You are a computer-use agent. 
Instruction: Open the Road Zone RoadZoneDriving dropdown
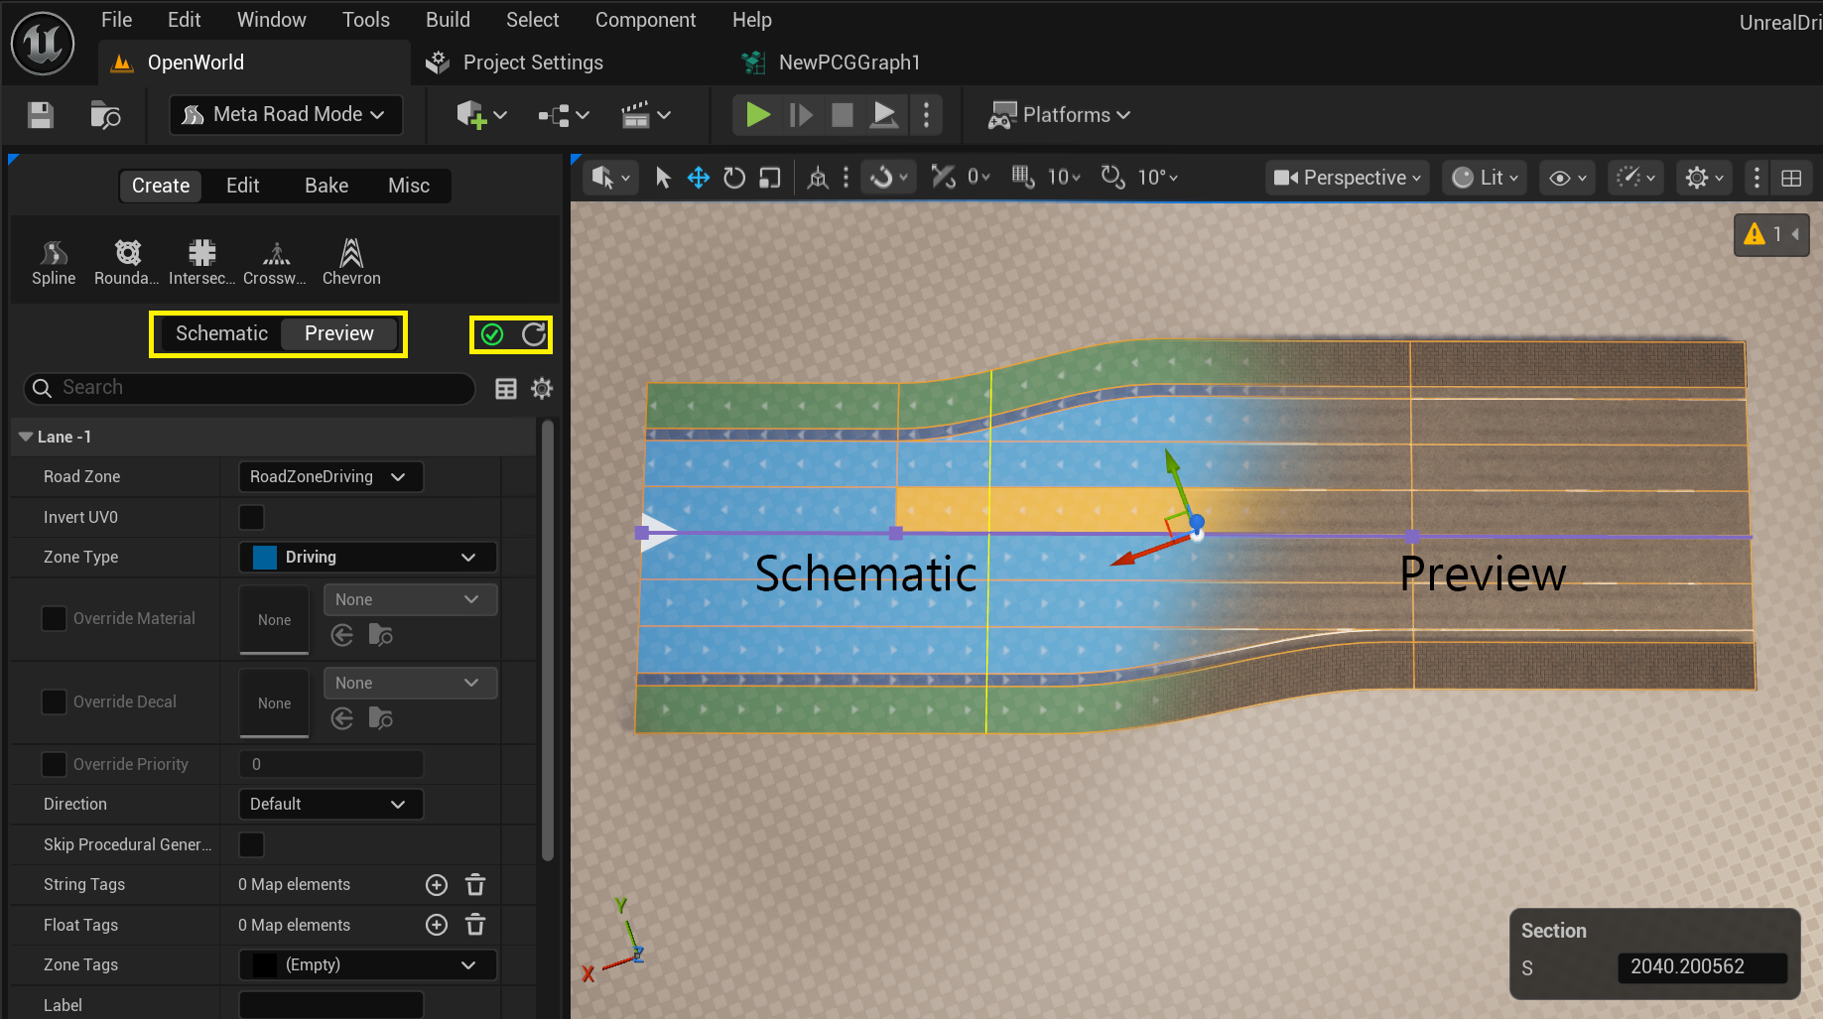[x=330, y=477]
